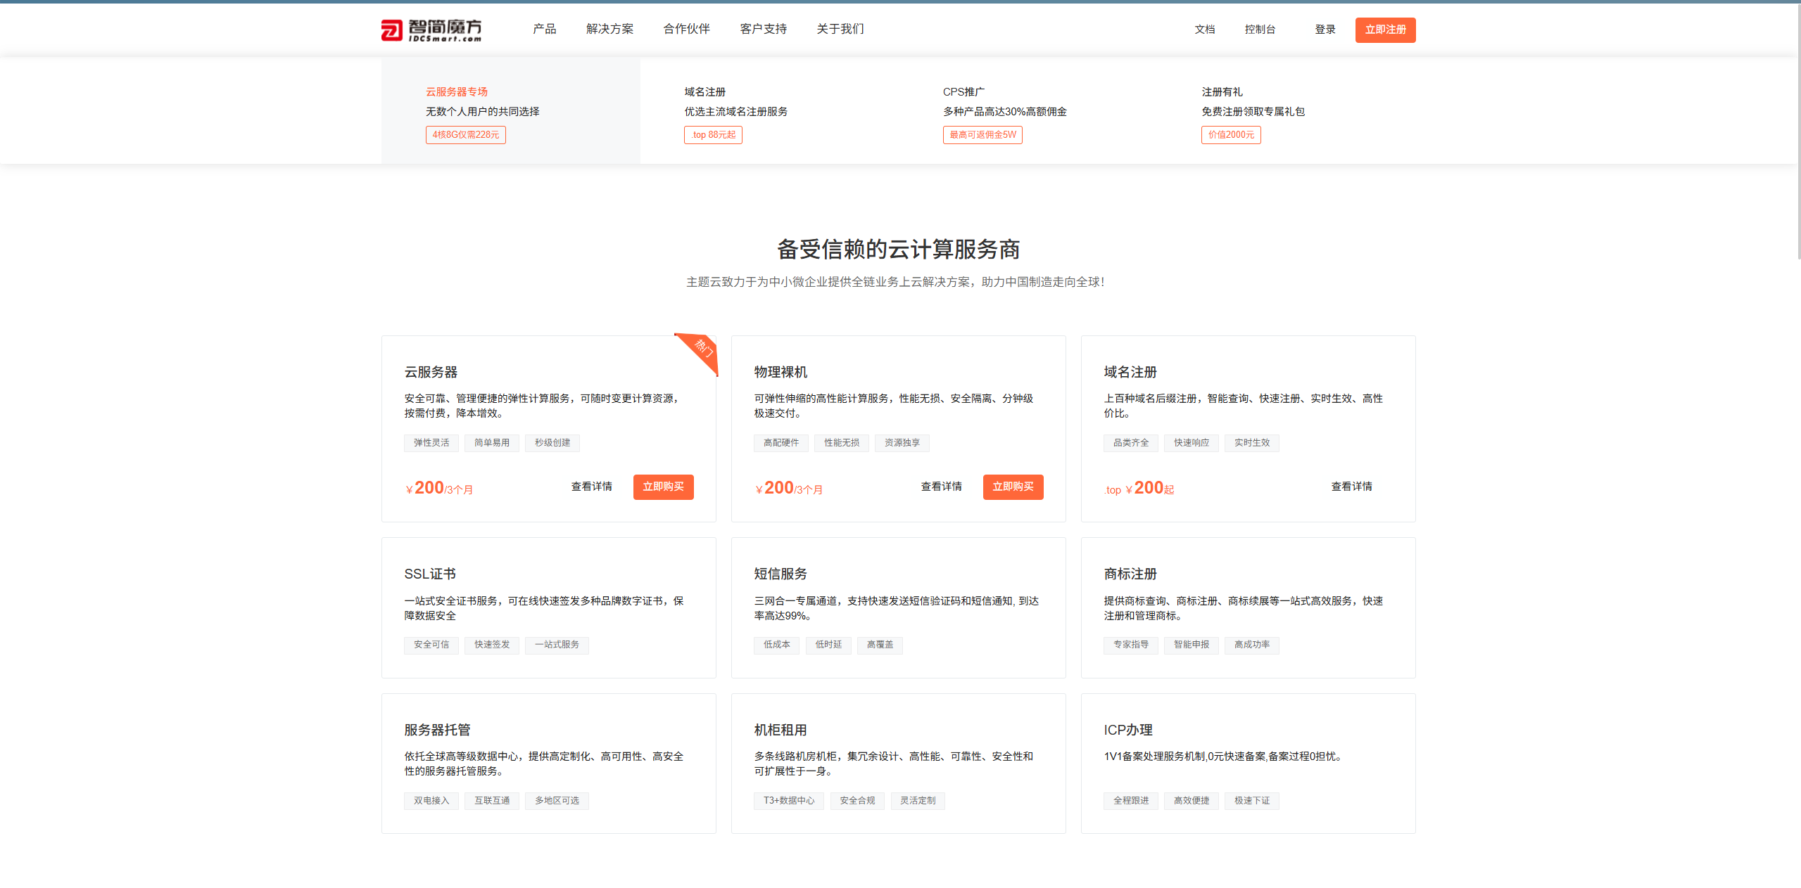Image resolution: width=1801 pixels, height=888 pixels.
Task: Click the 专家指导 tag
Action: [x=1131, y=645]
